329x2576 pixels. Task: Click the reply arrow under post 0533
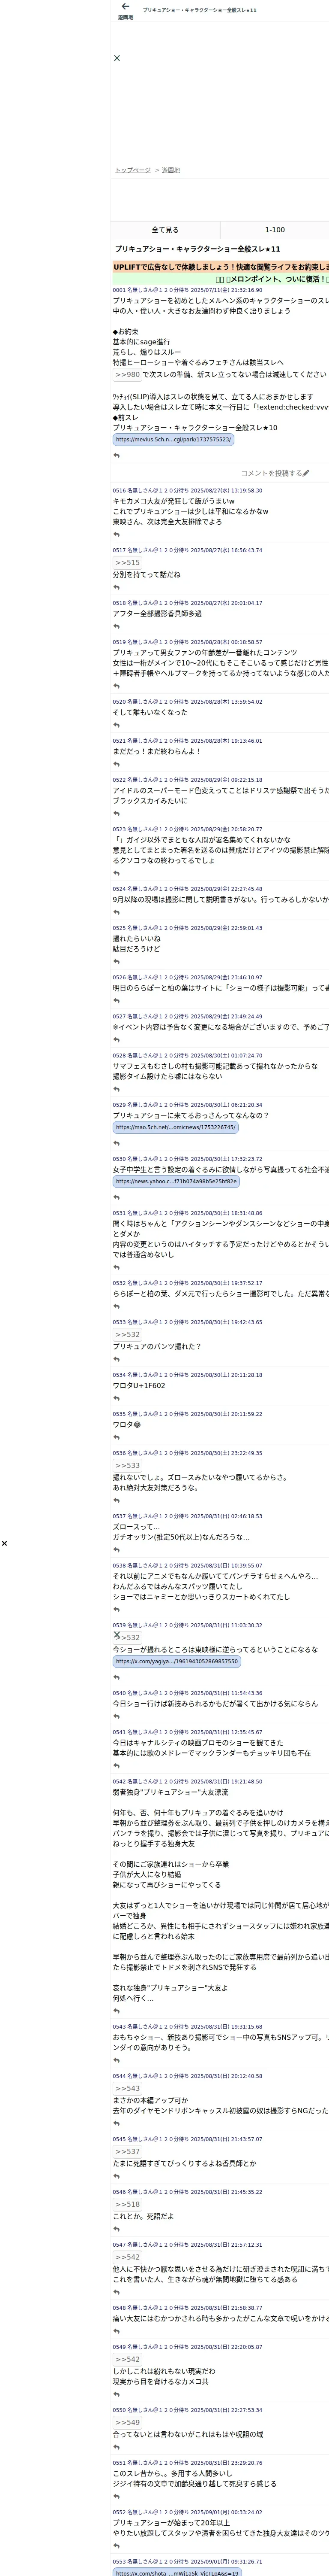click(117, 1359)
